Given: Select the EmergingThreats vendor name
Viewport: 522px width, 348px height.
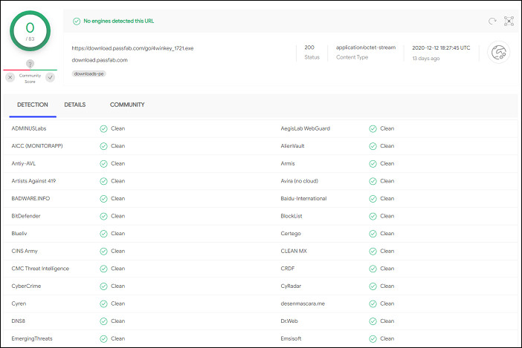Looking at the screenshot, I should 32,338.
